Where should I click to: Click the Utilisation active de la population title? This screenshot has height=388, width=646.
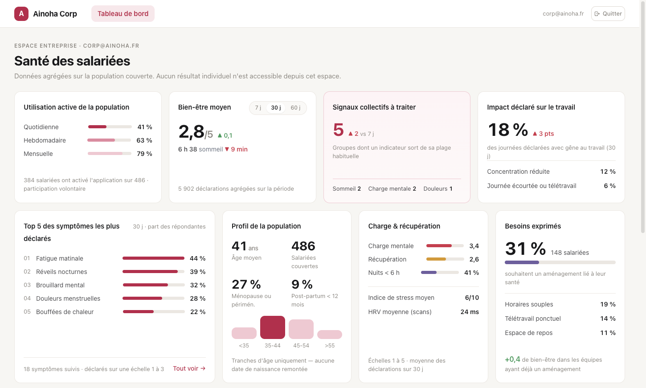pyautogui.click(x=77, y=107)
